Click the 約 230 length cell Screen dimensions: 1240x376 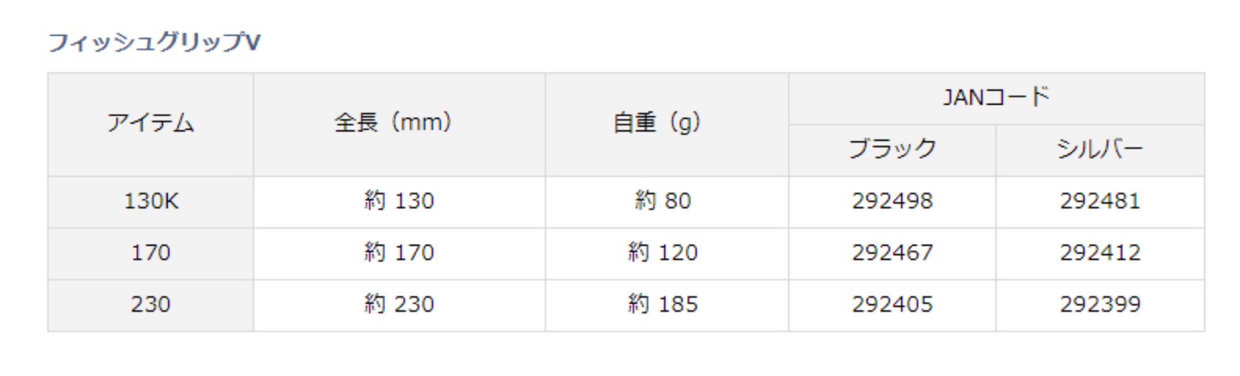(x=398, y=304)
